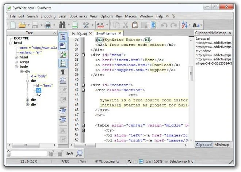Close the Clipboard/Minimap panel
241x172 pixels.
click(x=230, y=33)
